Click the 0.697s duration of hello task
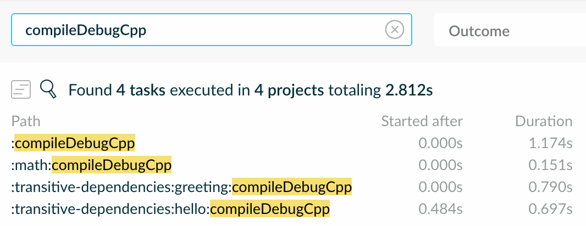586x226 pixels. [550, 209]
